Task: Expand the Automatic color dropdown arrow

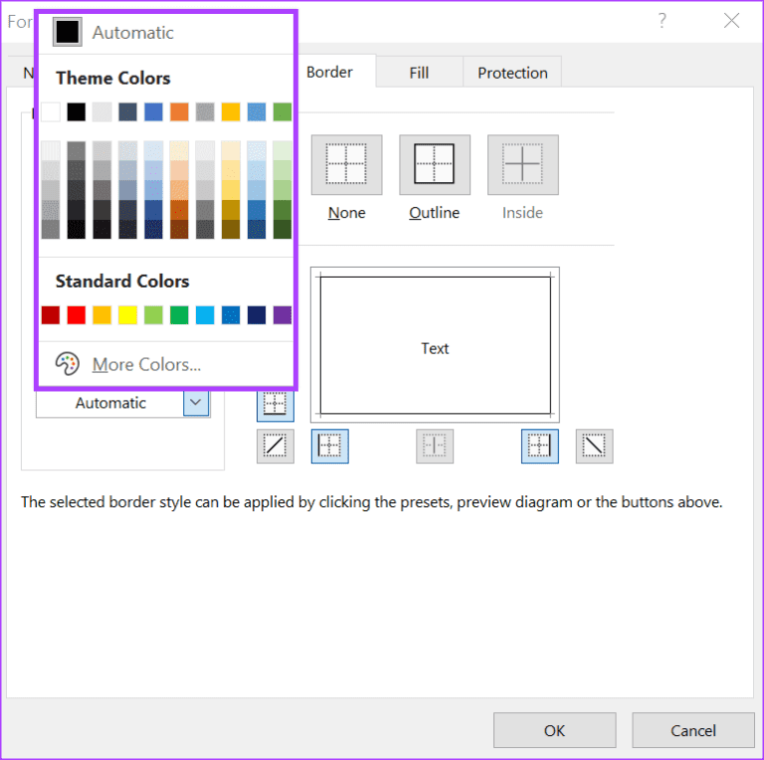Action: (x=196, y=403)
